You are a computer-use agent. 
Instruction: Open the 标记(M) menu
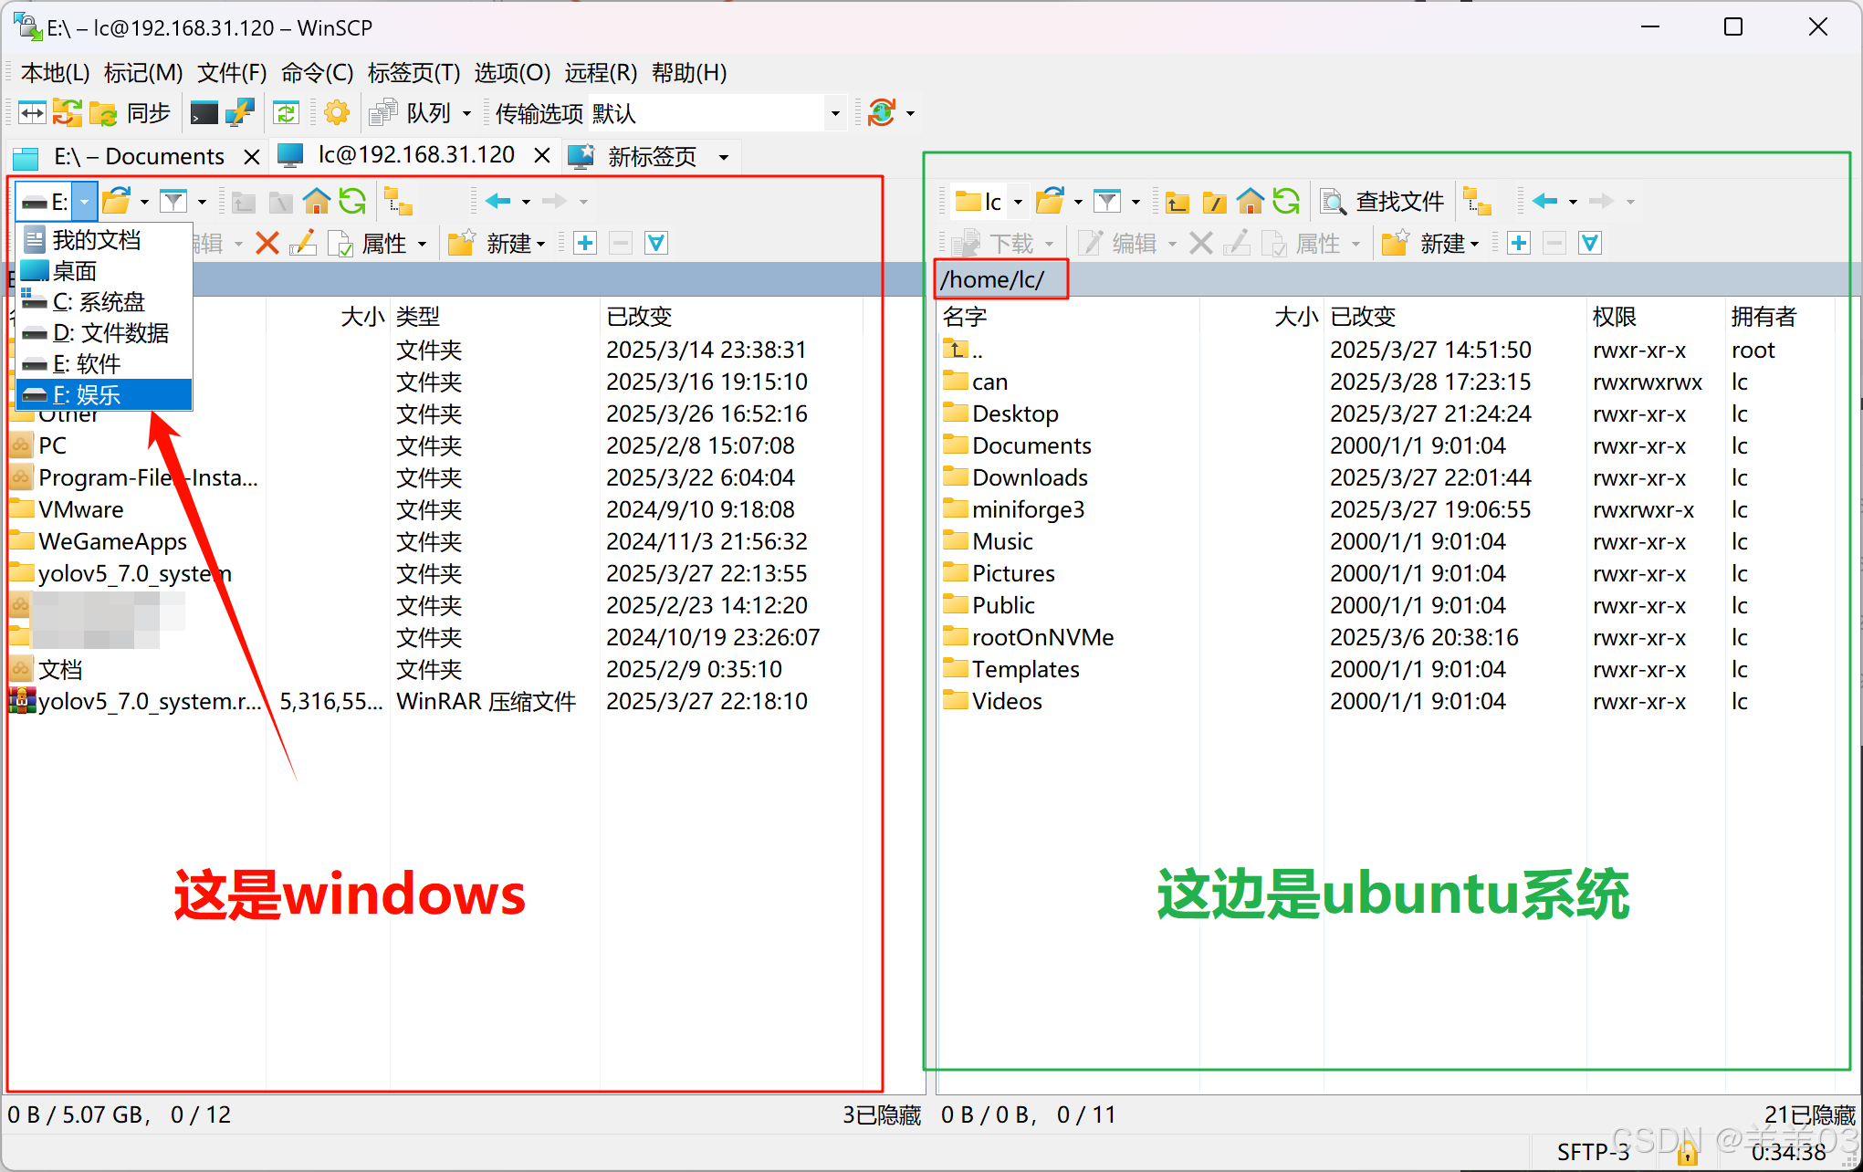(143, 72)
